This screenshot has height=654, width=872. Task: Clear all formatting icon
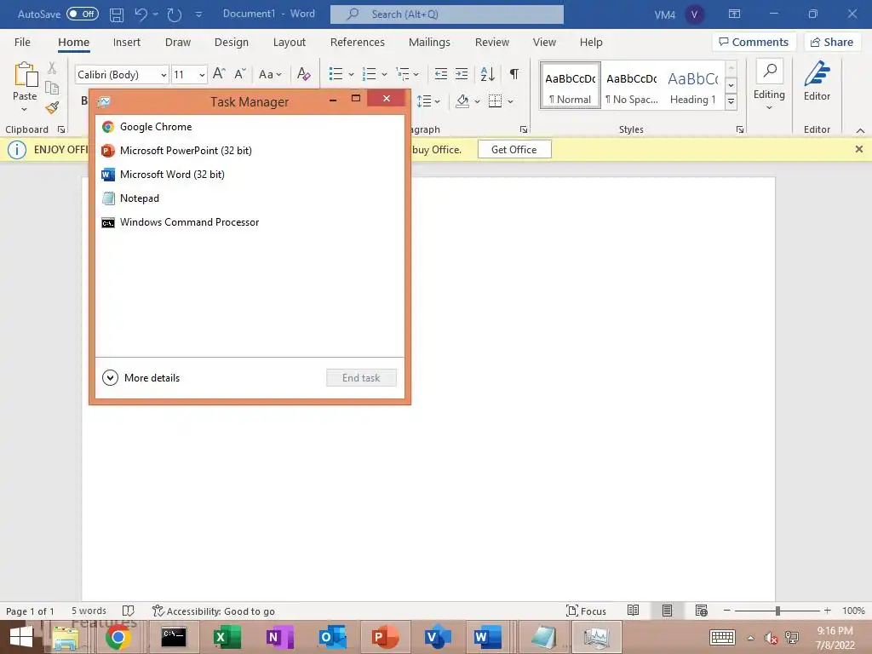click(304, 73)
